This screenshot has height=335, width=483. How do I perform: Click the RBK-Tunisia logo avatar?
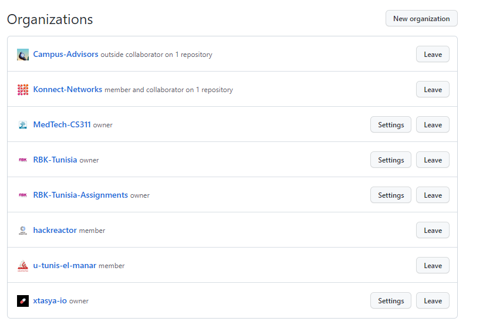[x=23, y=160]
